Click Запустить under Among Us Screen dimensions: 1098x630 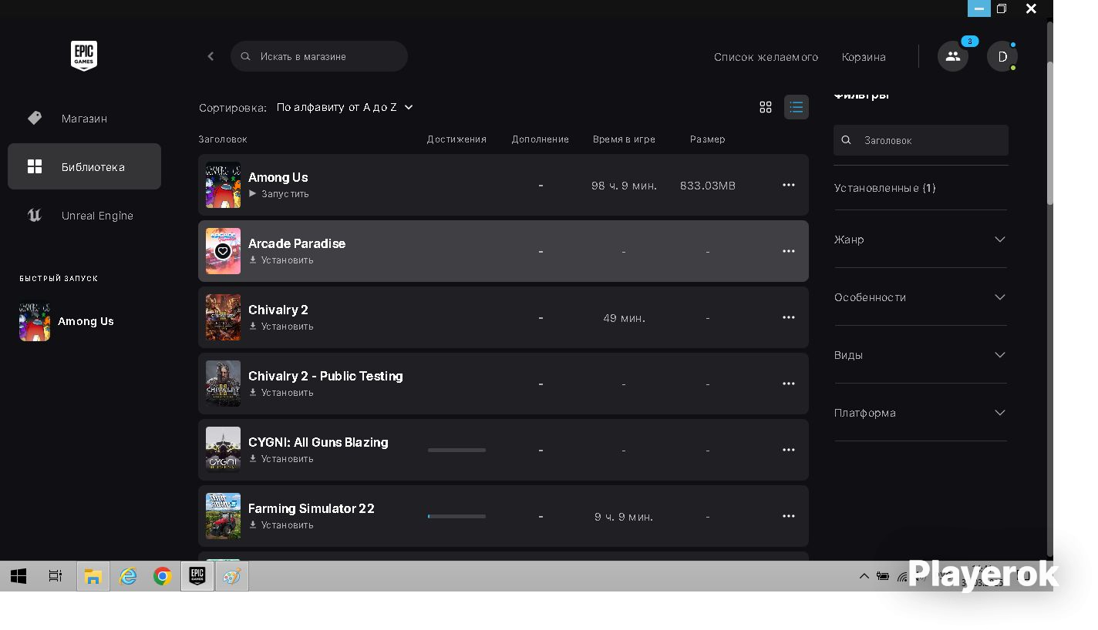279,194
